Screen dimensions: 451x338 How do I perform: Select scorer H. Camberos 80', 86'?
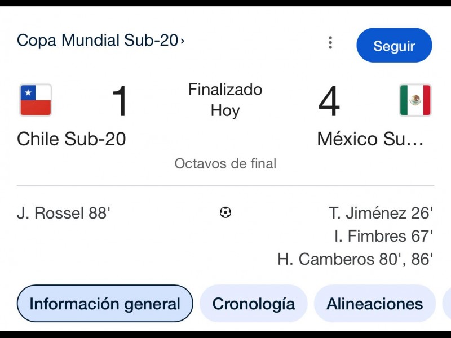[355, 259]
